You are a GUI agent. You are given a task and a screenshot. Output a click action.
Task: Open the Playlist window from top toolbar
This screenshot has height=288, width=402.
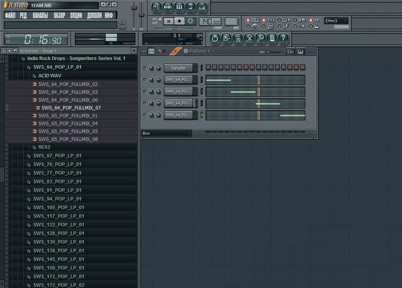click(156, 7)
